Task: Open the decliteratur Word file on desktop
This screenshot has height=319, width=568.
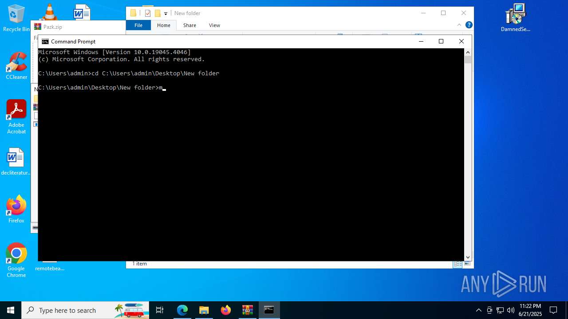Action: click(16, 162)
